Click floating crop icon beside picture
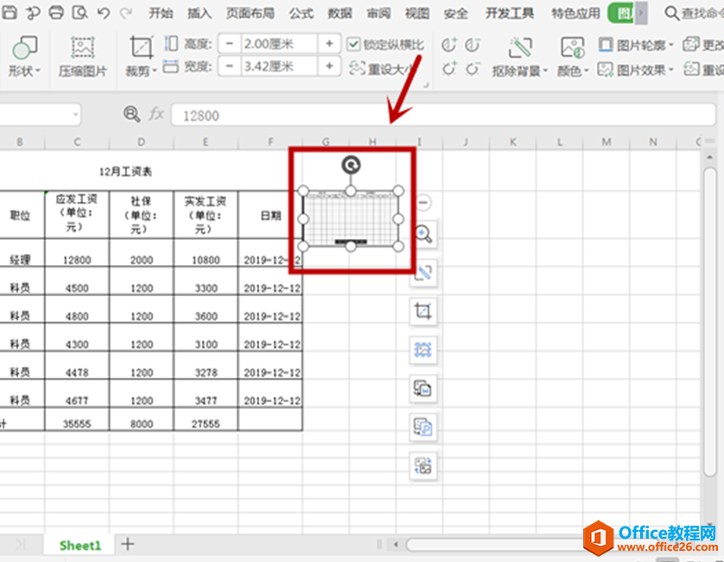This screenshot has width=724, height=562. click(x=423, y=311)
